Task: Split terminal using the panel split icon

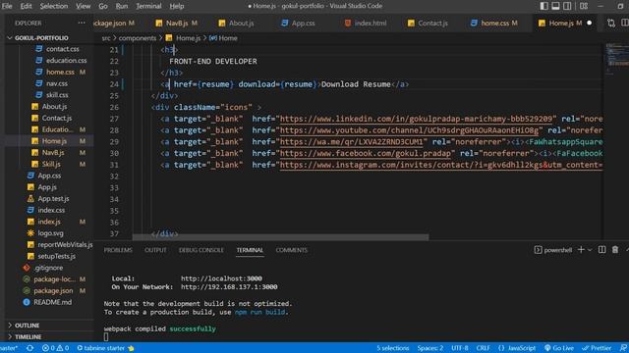Action: click(x=601, y=250)
